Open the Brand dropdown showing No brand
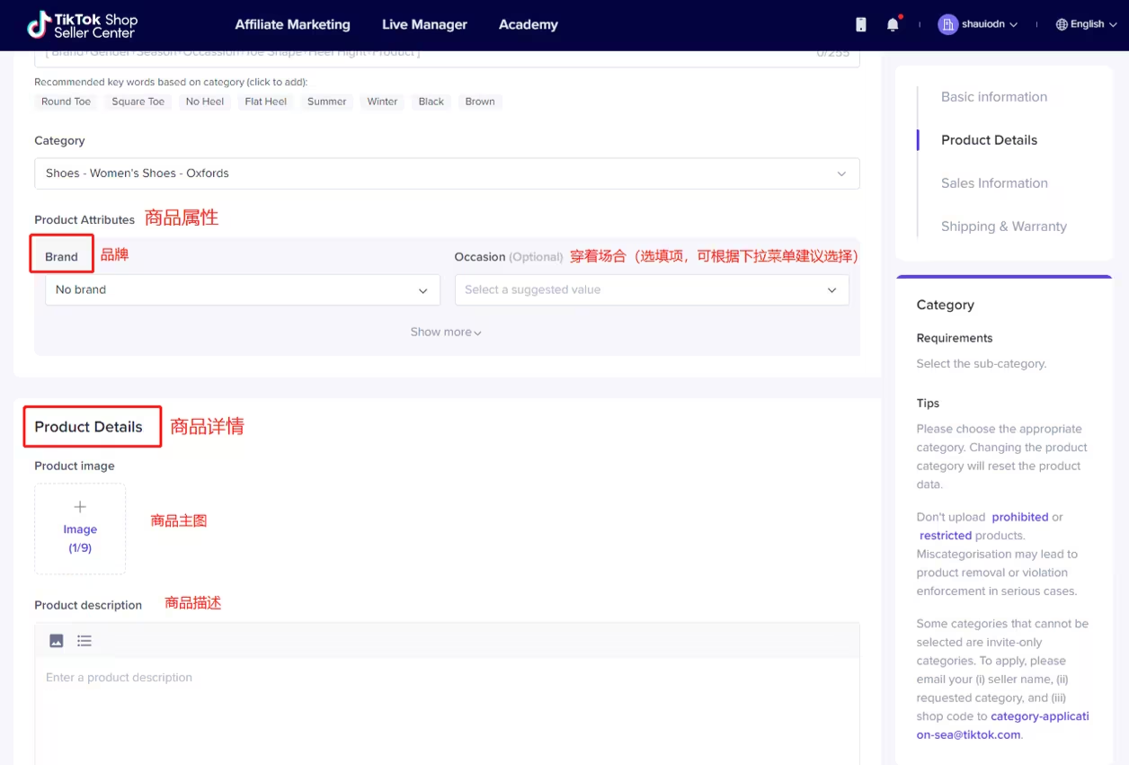This screenshot has height=765, width=1129. 242,290
